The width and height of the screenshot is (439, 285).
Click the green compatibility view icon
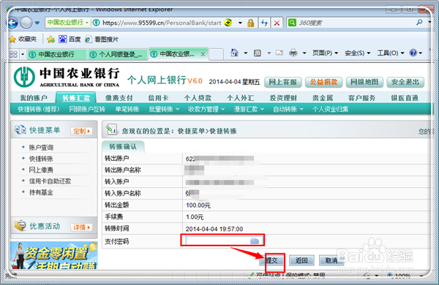tap(228, 23)
